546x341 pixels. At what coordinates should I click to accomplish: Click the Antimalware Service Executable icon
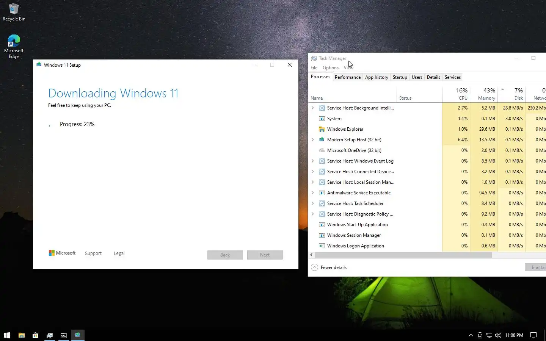[x=322, y=193]
